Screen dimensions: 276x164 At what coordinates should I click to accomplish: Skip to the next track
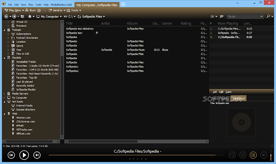point(37,155)
